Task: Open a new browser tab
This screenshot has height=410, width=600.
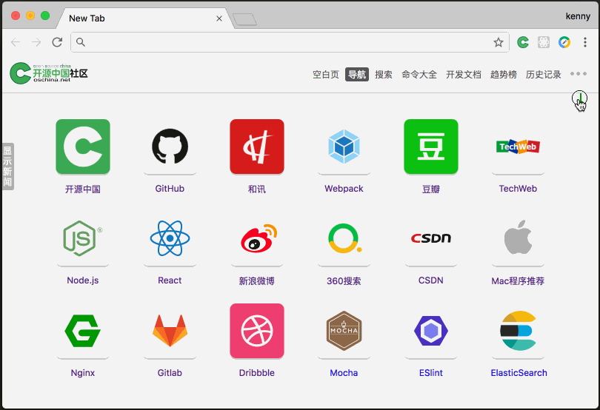Action: [245, 19]
